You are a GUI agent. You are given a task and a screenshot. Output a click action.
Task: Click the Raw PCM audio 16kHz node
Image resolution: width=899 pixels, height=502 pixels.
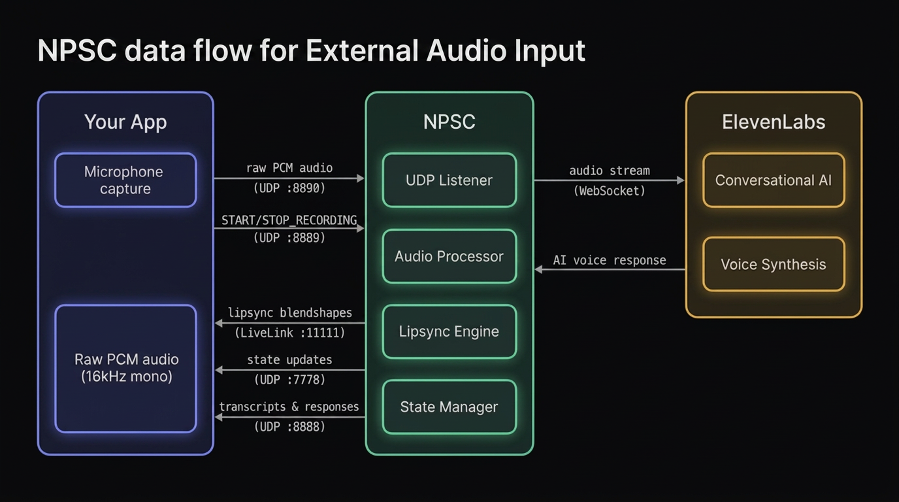tap(125, 368)
